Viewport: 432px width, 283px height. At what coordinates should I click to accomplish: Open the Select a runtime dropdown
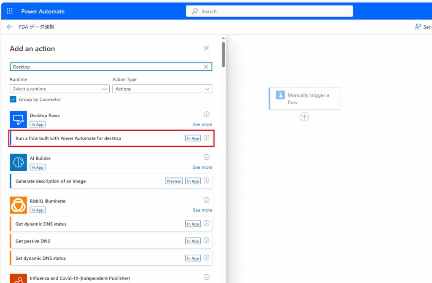pos(59,89)
